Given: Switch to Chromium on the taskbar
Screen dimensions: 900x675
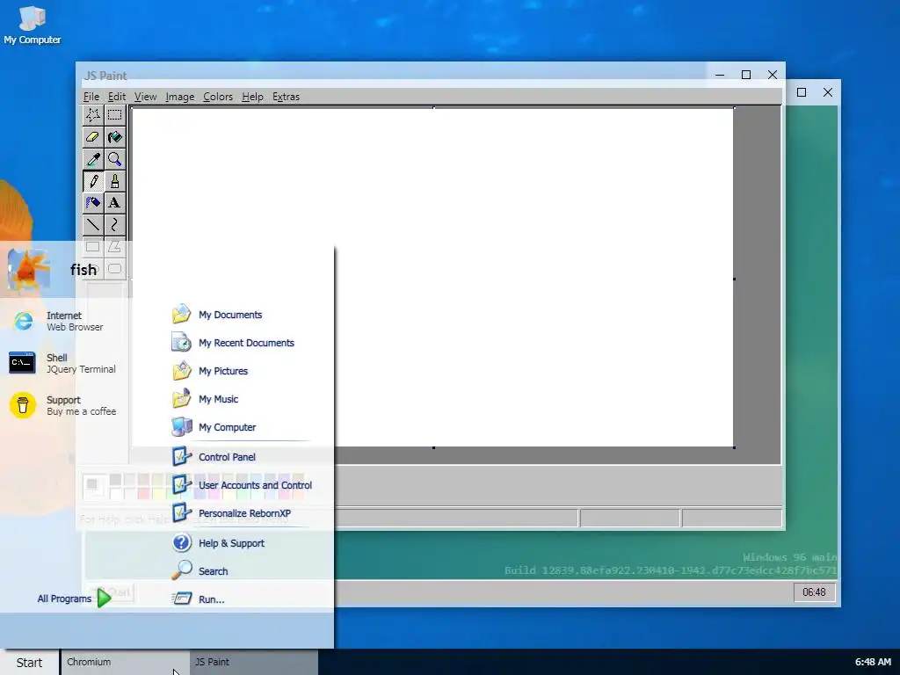Looking at the screenshot, I should (x=125, y=663).
